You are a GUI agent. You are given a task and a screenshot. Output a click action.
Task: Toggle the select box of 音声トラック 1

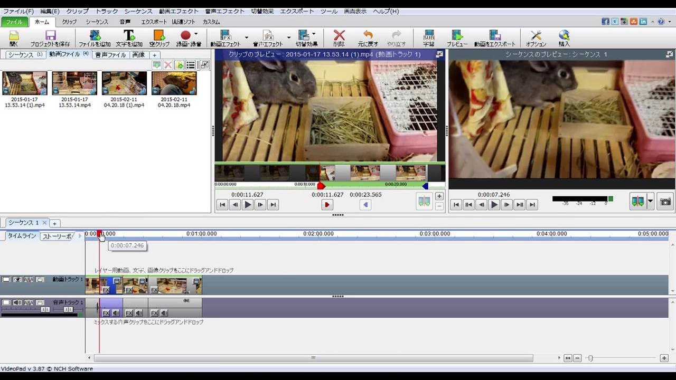6,302
